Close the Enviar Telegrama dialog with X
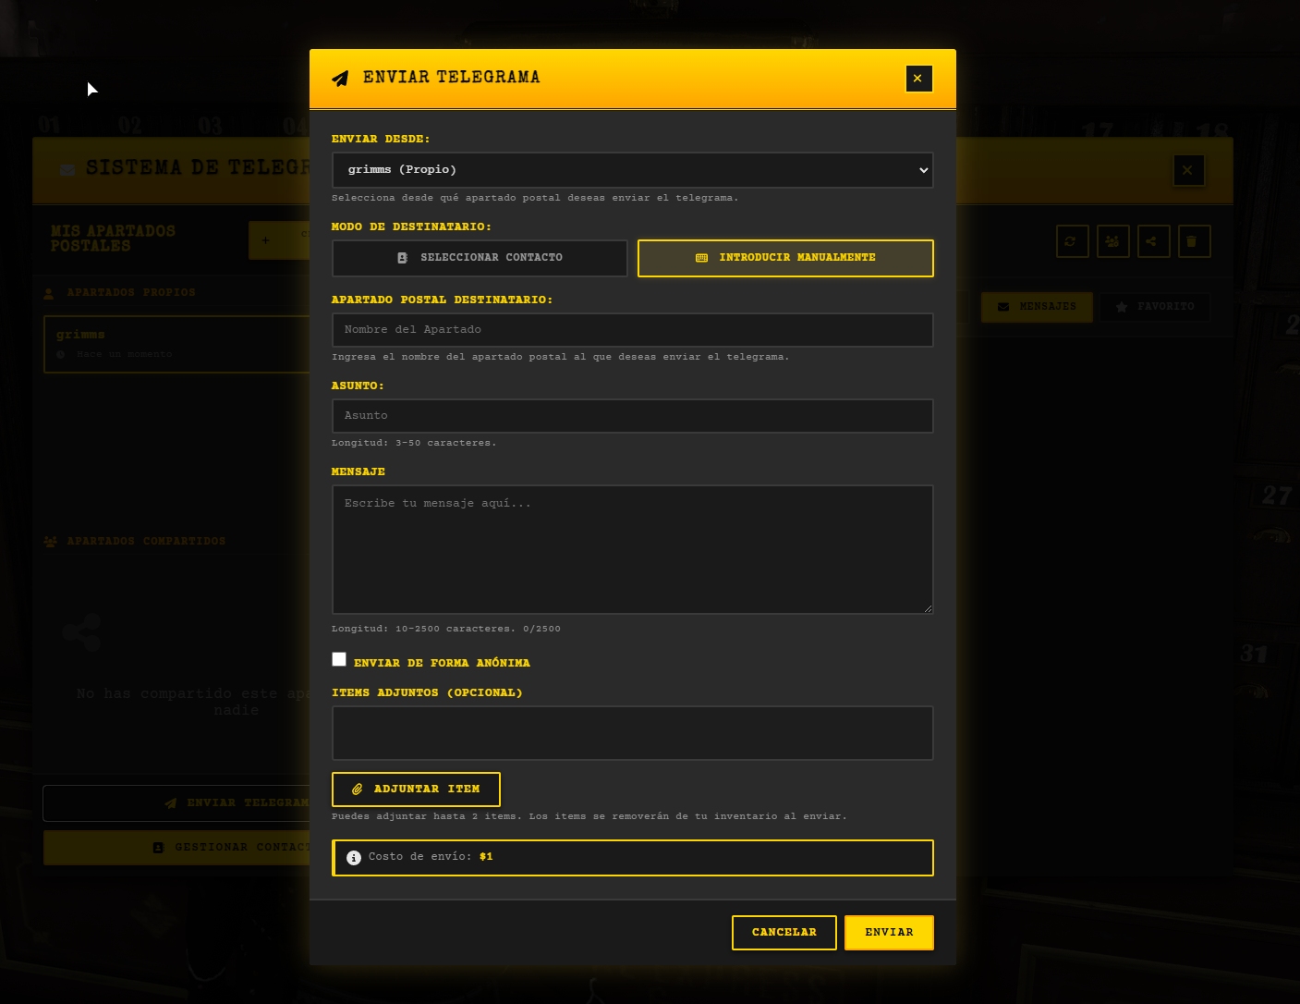 click(x=917, y=79)
